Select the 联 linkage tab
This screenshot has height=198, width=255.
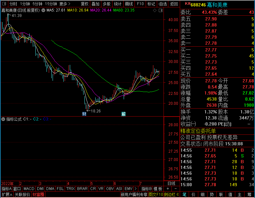click(221, 194)
